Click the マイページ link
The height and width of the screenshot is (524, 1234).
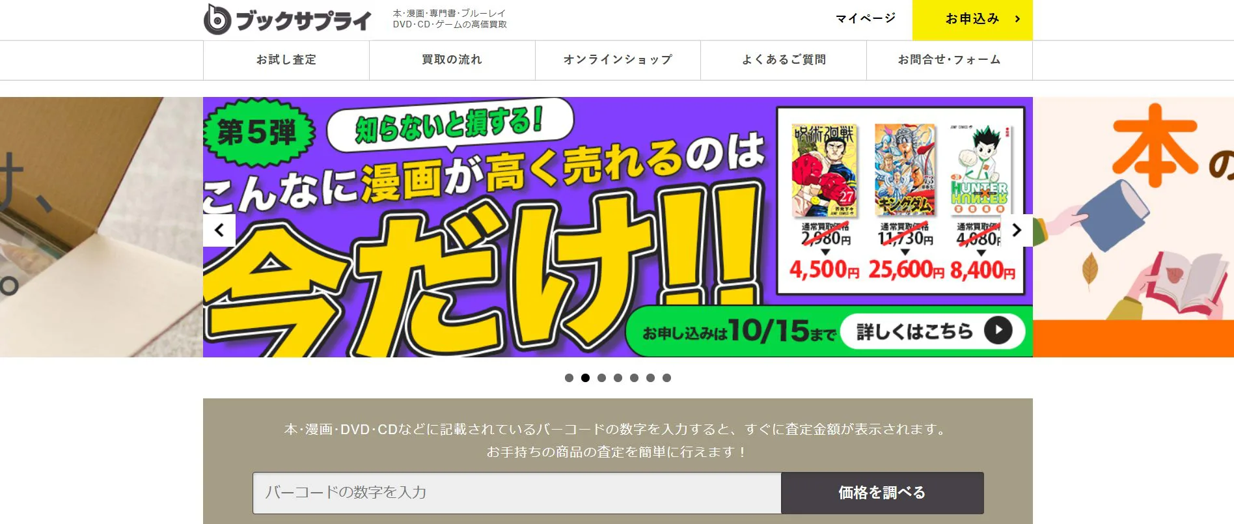pyautogui.click(x=866, y=18)
